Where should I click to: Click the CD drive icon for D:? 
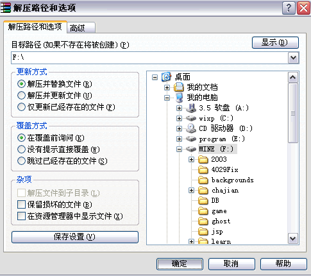(191, 128)
